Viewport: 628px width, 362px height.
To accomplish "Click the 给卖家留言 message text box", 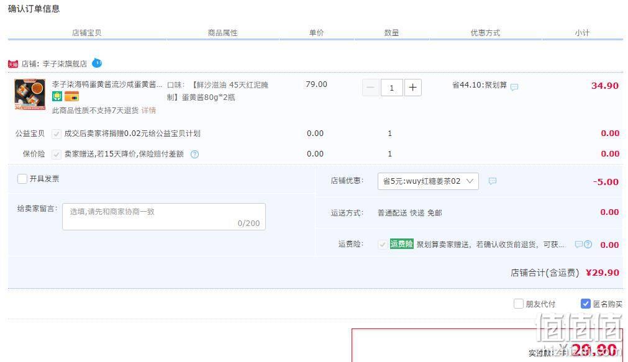I will point(164,217).
